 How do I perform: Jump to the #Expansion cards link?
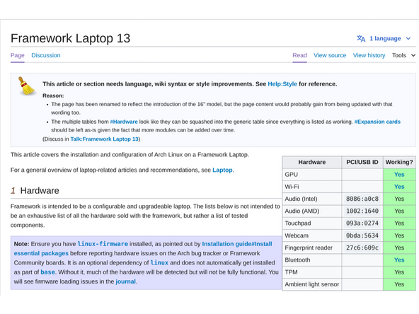click(x=377, y=122)
